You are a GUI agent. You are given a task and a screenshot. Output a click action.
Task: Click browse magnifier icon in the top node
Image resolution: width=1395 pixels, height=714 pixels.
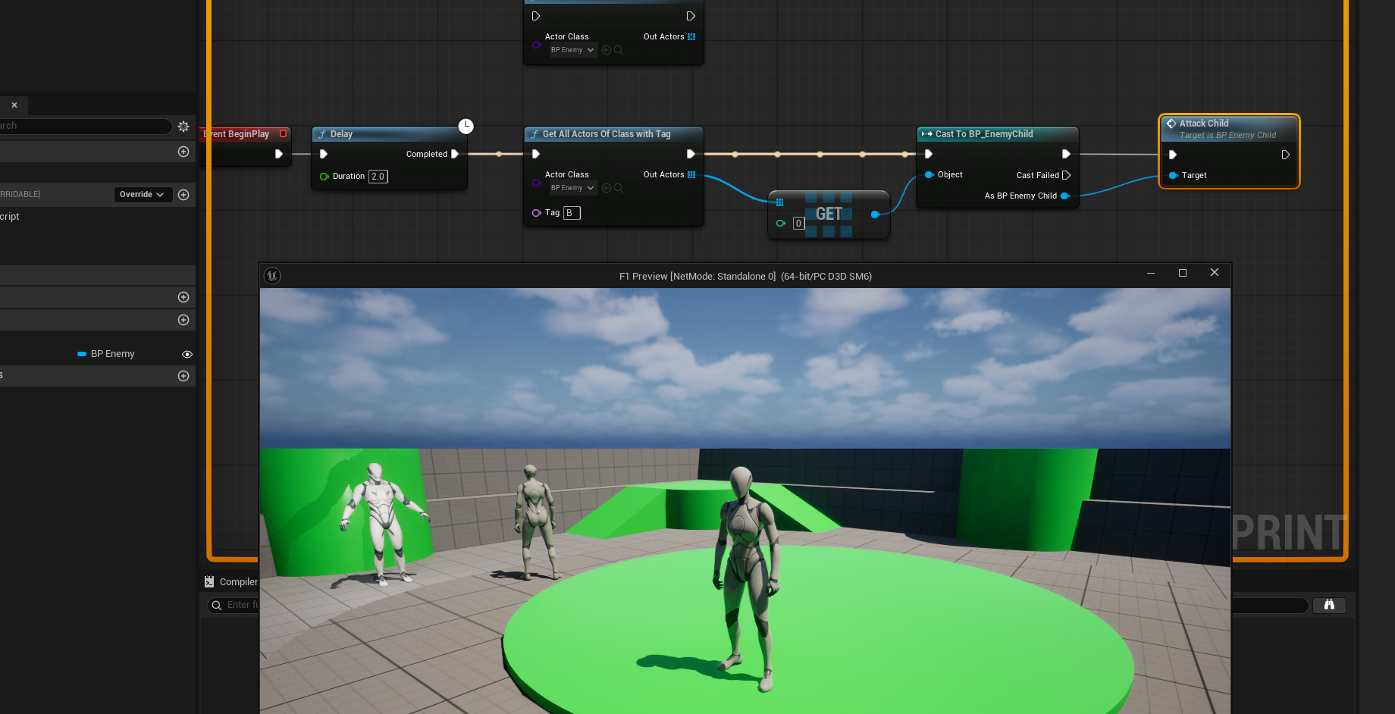pyautogui.click(x=619, y=50)
